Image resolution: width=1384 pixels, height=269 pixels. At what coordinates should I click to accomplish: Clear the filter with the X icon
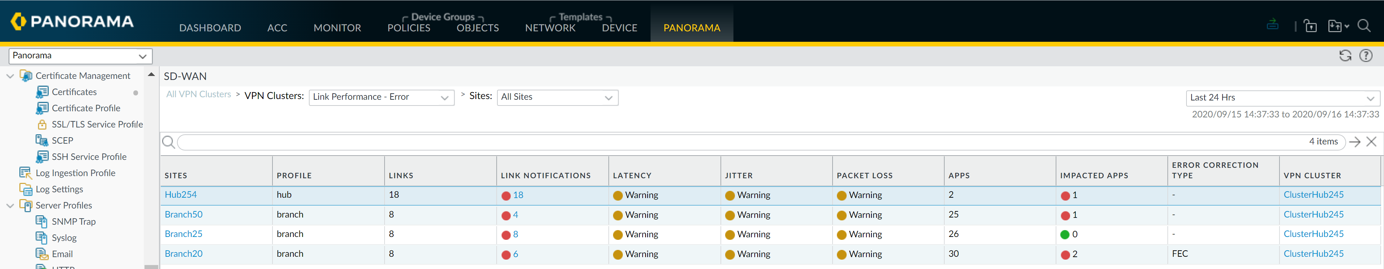point(1371,142)
